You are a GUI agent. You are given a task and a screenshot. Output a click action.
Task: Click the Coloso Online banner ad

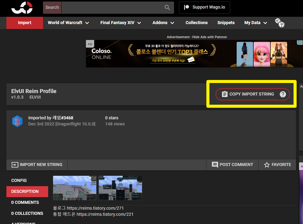(194, 54)
